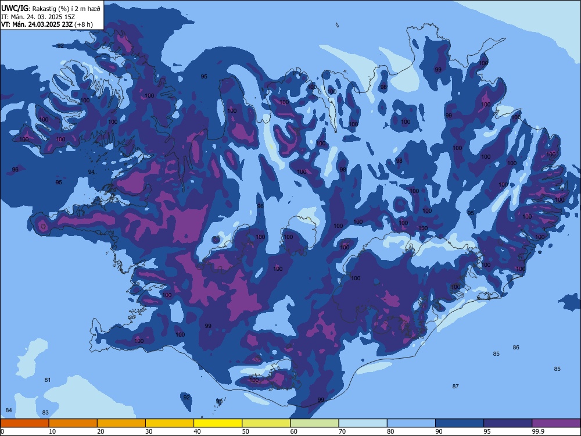Pick the amber 20–30 legend swatch
Viewport: 581px width, 436px height.
coord(121,423)
